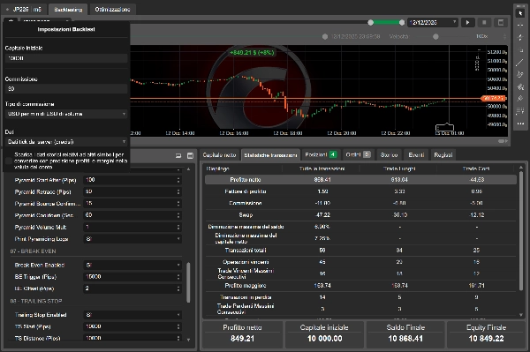Toggle visual mode window icon
530x352 pixels.
pyautogui.click(x=501, y=23)
